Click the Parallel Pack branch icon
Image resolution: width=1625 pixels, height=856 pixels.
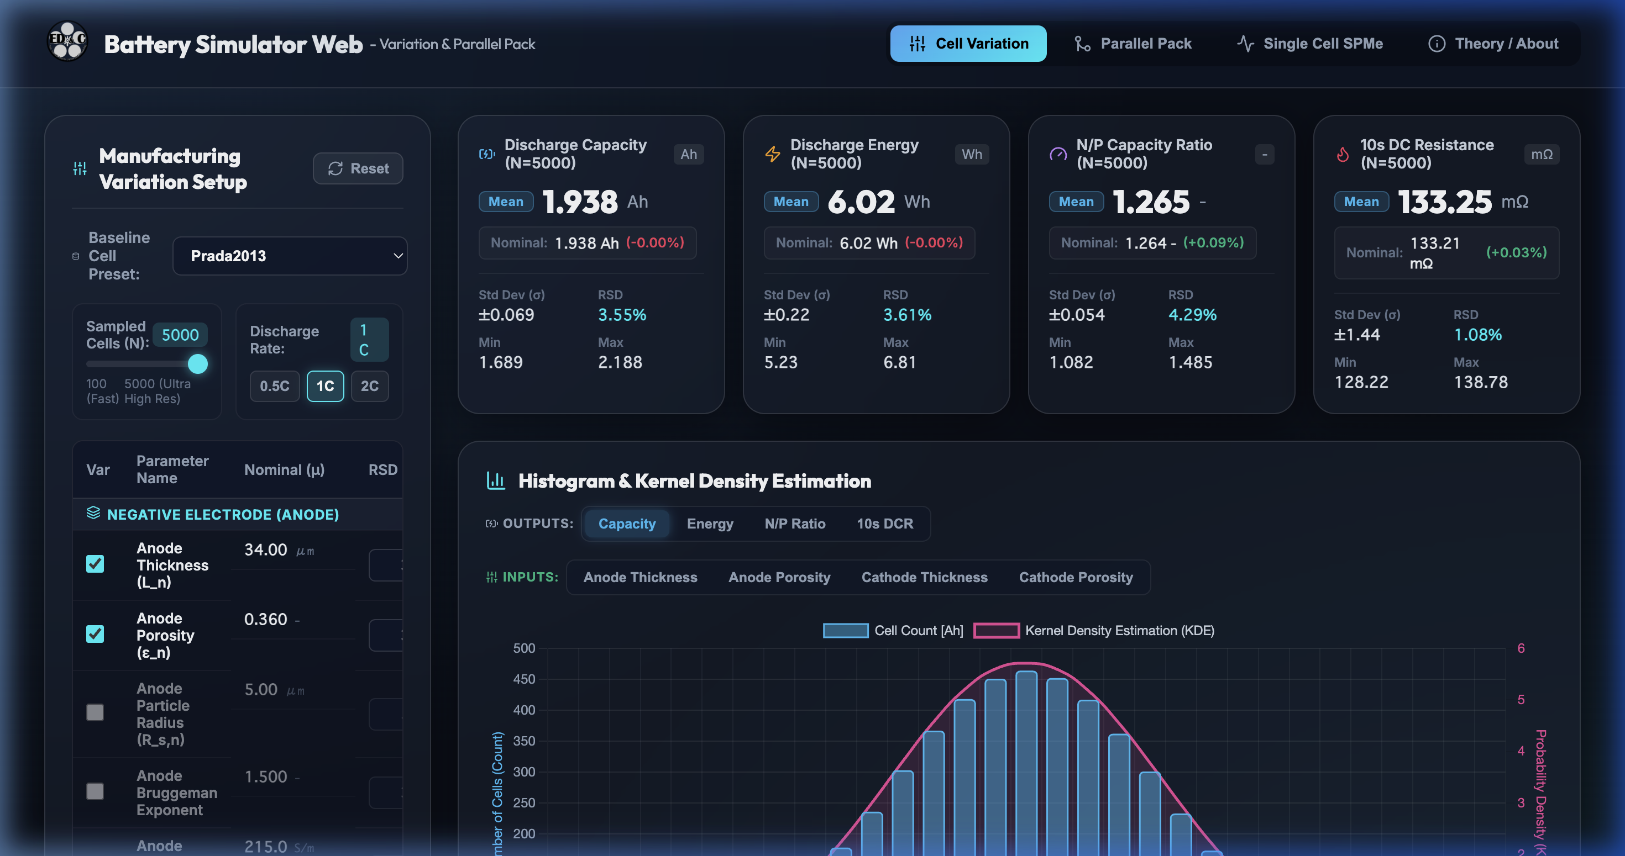pos(1082,44)
